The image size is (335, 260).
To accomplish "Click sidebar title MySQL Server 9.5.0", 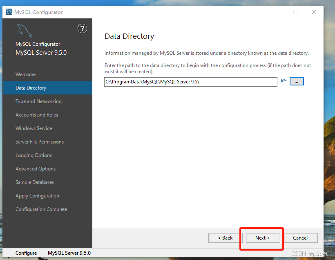I will click(41, 53).
